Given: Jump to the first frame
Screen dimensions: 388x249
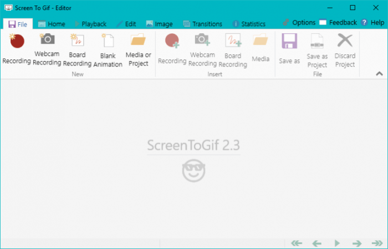Looking at the screenshot, I should tap(297, 243).
